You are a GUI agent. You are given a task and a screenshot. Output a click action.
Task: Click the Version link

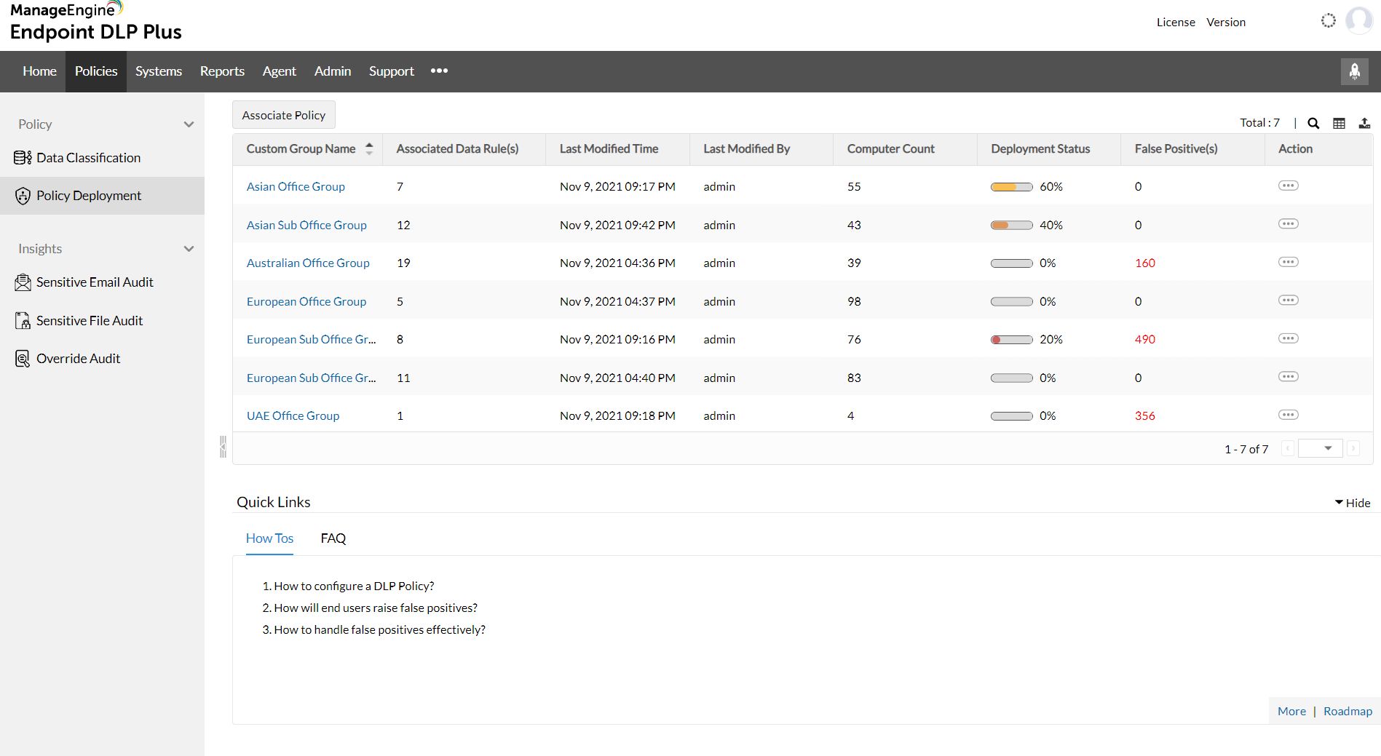pos(1226,22)
